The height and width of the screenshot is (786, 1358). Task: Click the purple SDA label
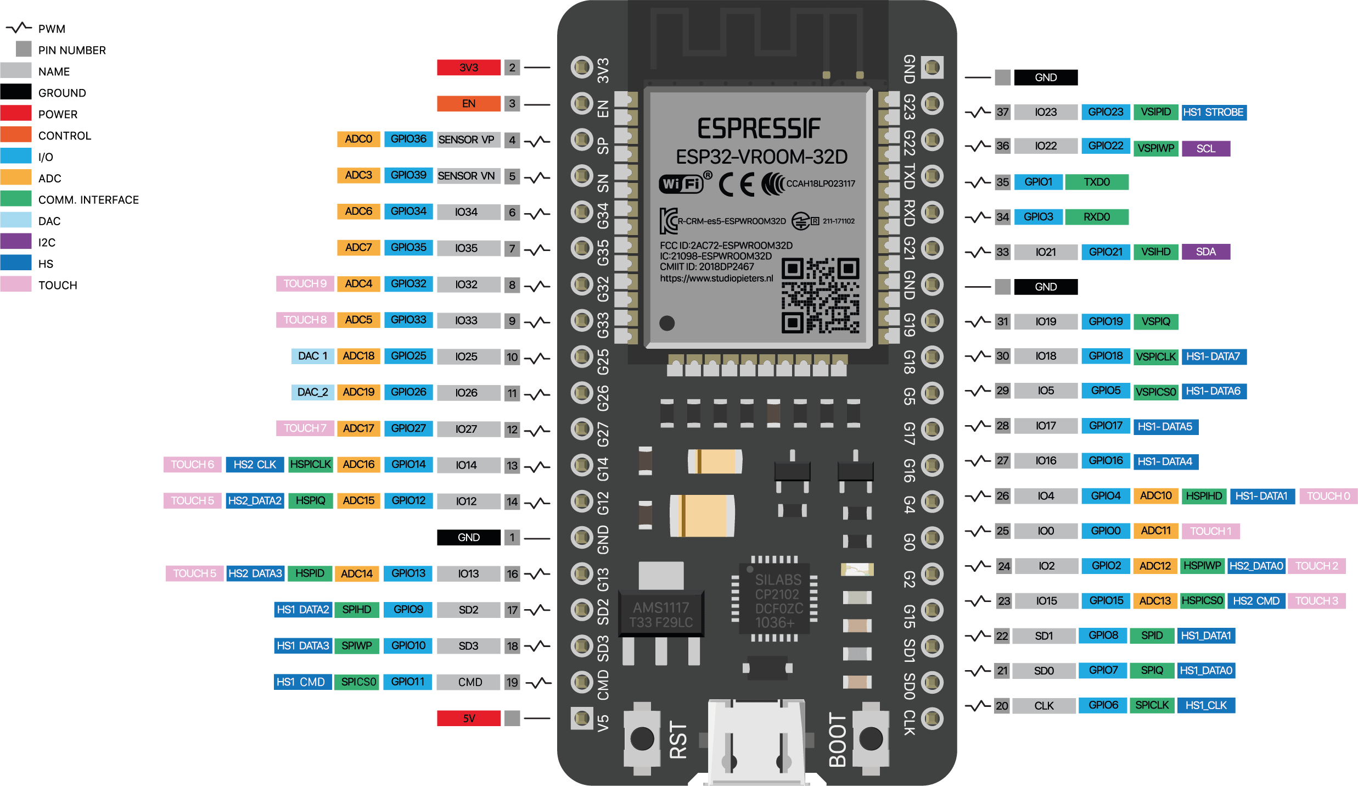point(1206,252)
